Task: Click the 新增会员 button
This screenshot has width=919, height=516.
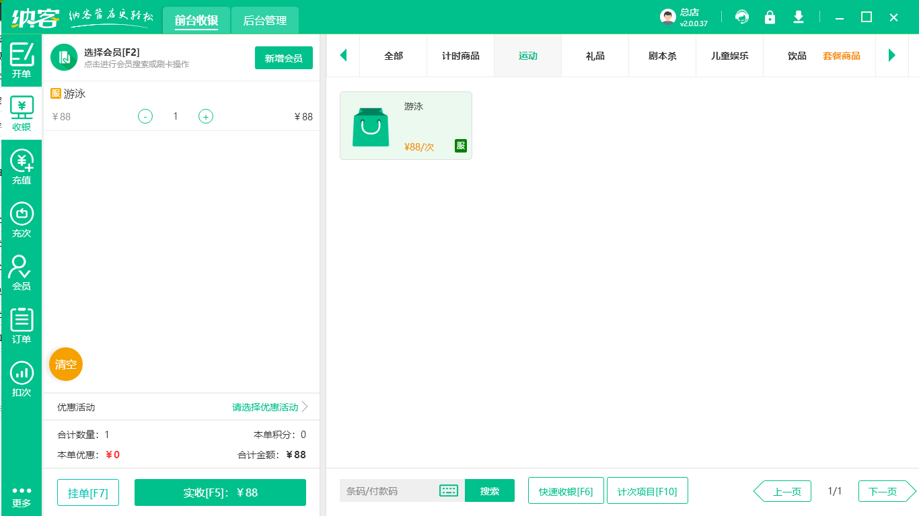Action: point(283,58)
